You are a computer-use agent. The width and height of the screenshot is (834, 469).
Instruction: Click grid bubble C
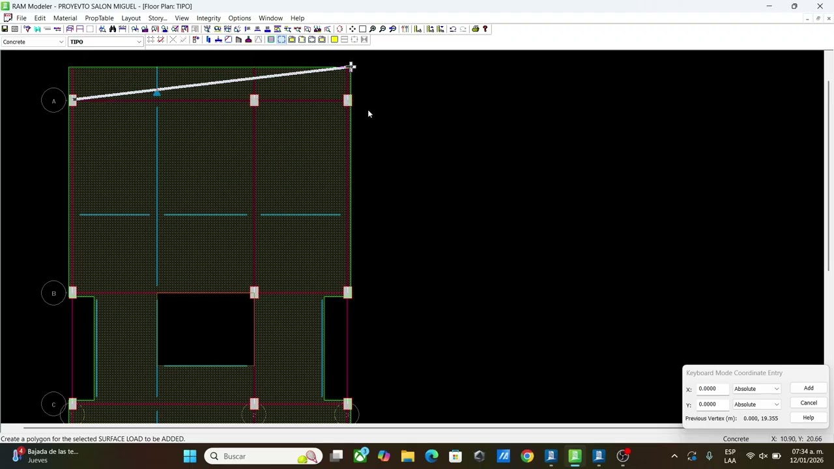pos(54,405)
